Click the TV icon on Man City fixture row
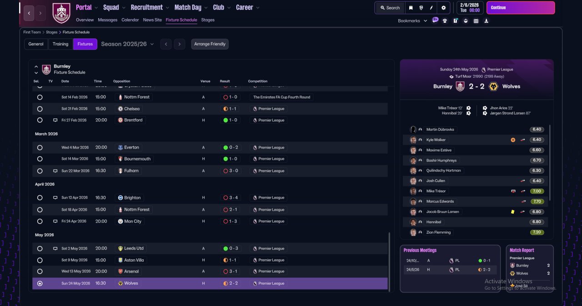 point(55,221)
